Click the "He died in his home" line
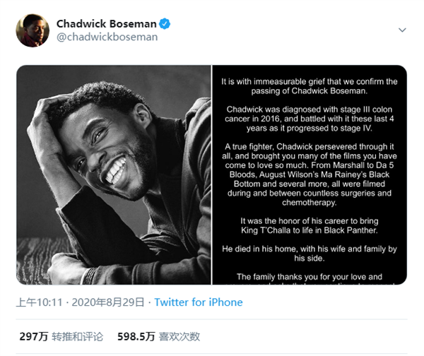The height and width of the screenshot is (356, 424). [309, 254]
